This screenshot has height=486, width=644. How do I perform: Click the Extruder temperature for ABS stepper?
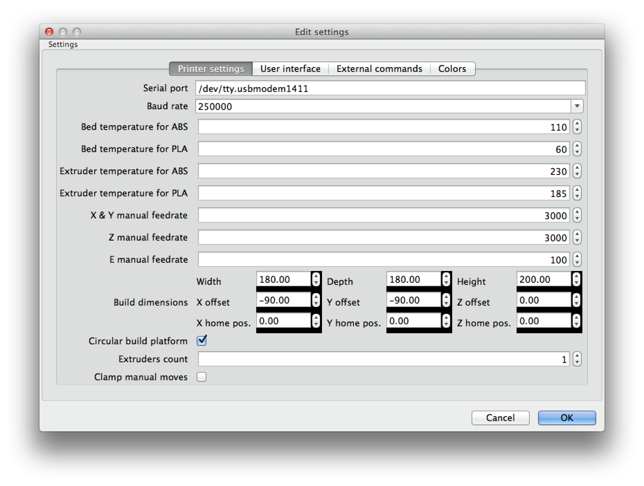[x=577, y=171]
